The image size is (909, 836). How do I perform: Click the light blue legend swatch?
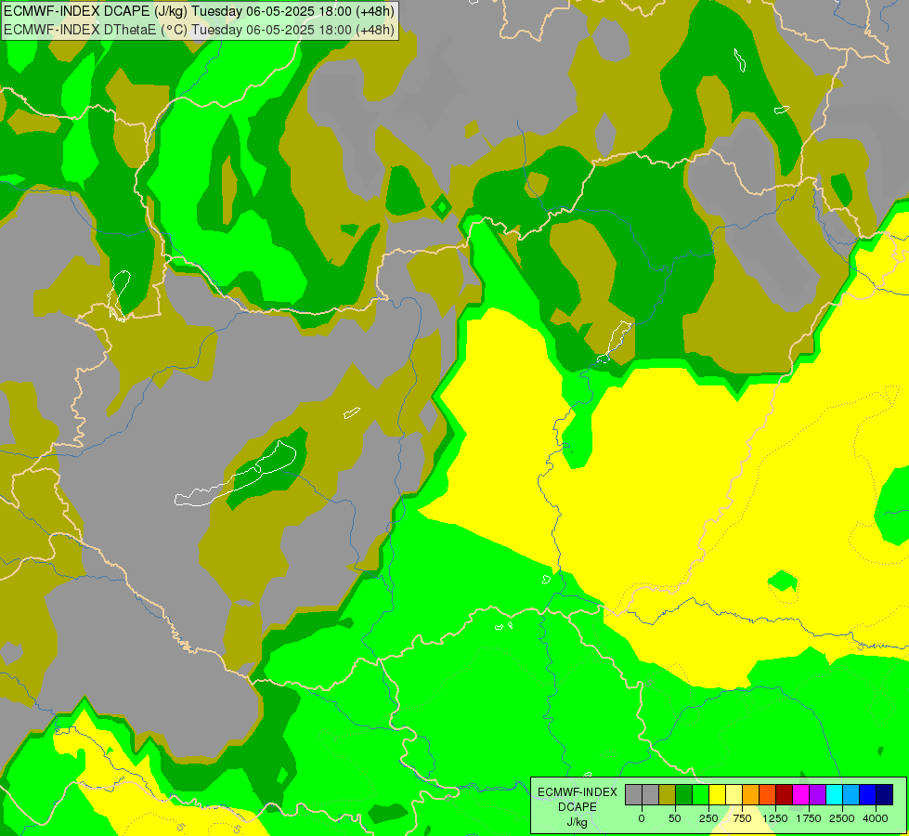[851, 795]
